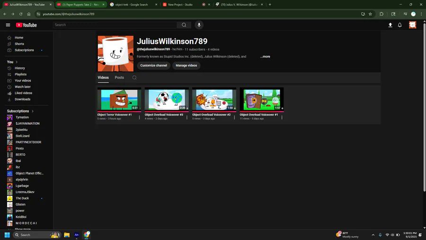Click the search magnifier button

coord(184,25)
